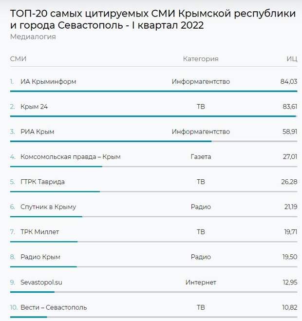
Task: Click the Медиалогия source subtitle
Action: 33,37
